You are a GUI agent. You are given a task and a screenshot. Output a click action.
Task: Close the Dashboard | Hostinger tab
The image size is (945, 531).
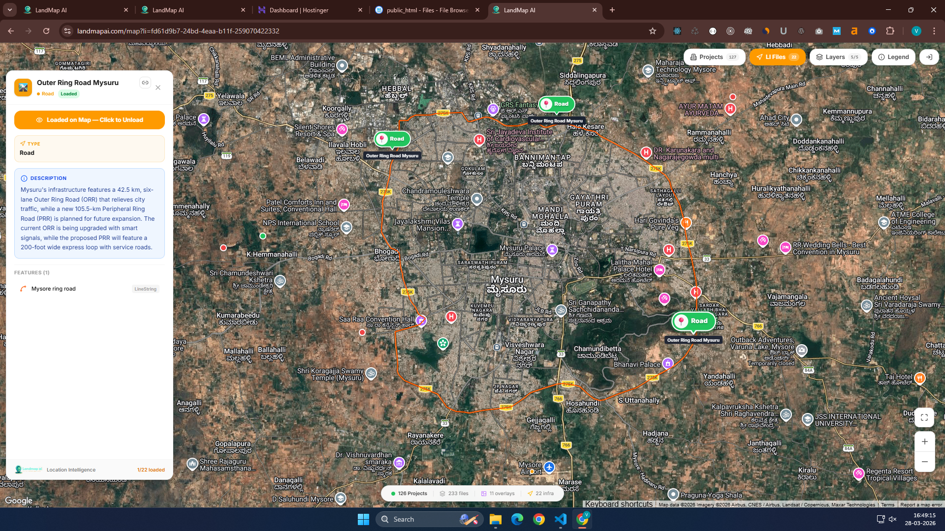[360, 10]
